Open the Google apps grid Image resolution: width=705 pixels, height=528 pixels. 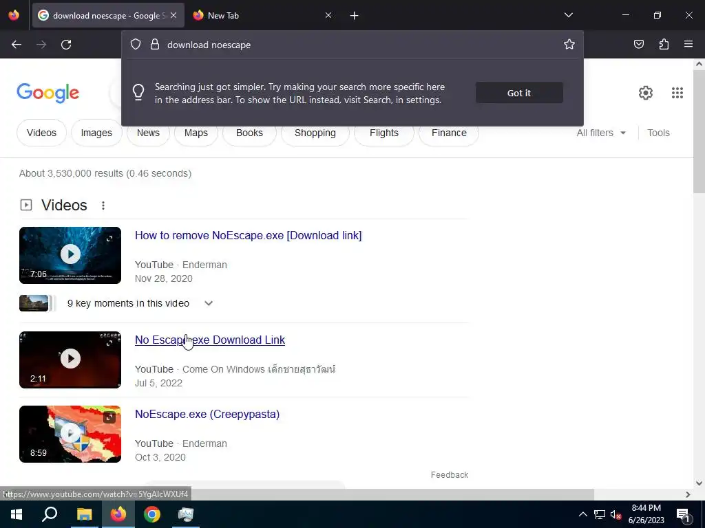point(677,93)
